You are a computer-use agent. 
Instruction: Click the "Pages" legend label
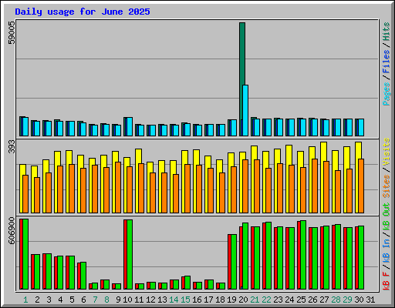pos(387,94)
